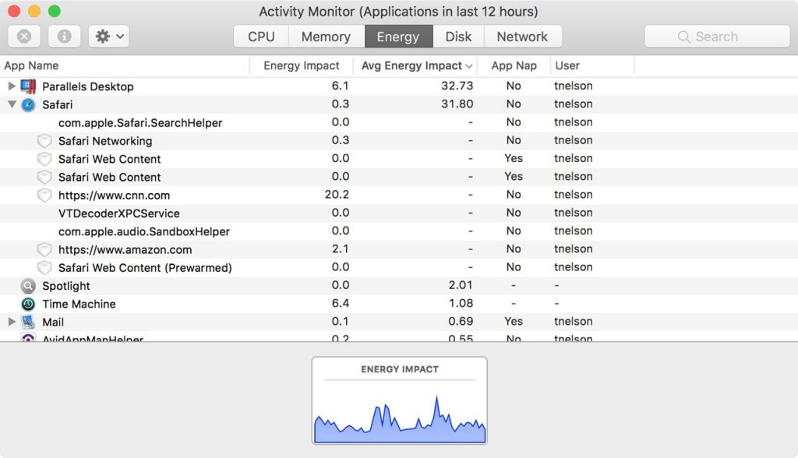Image resolution: width=798 pixels, height=458 pixels.
Task: Click the 2.01 Spotlight average value
Action: point(461,286)
